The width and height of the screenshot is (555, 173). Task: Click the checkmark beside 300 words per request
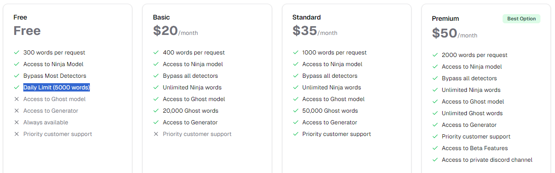17,52
